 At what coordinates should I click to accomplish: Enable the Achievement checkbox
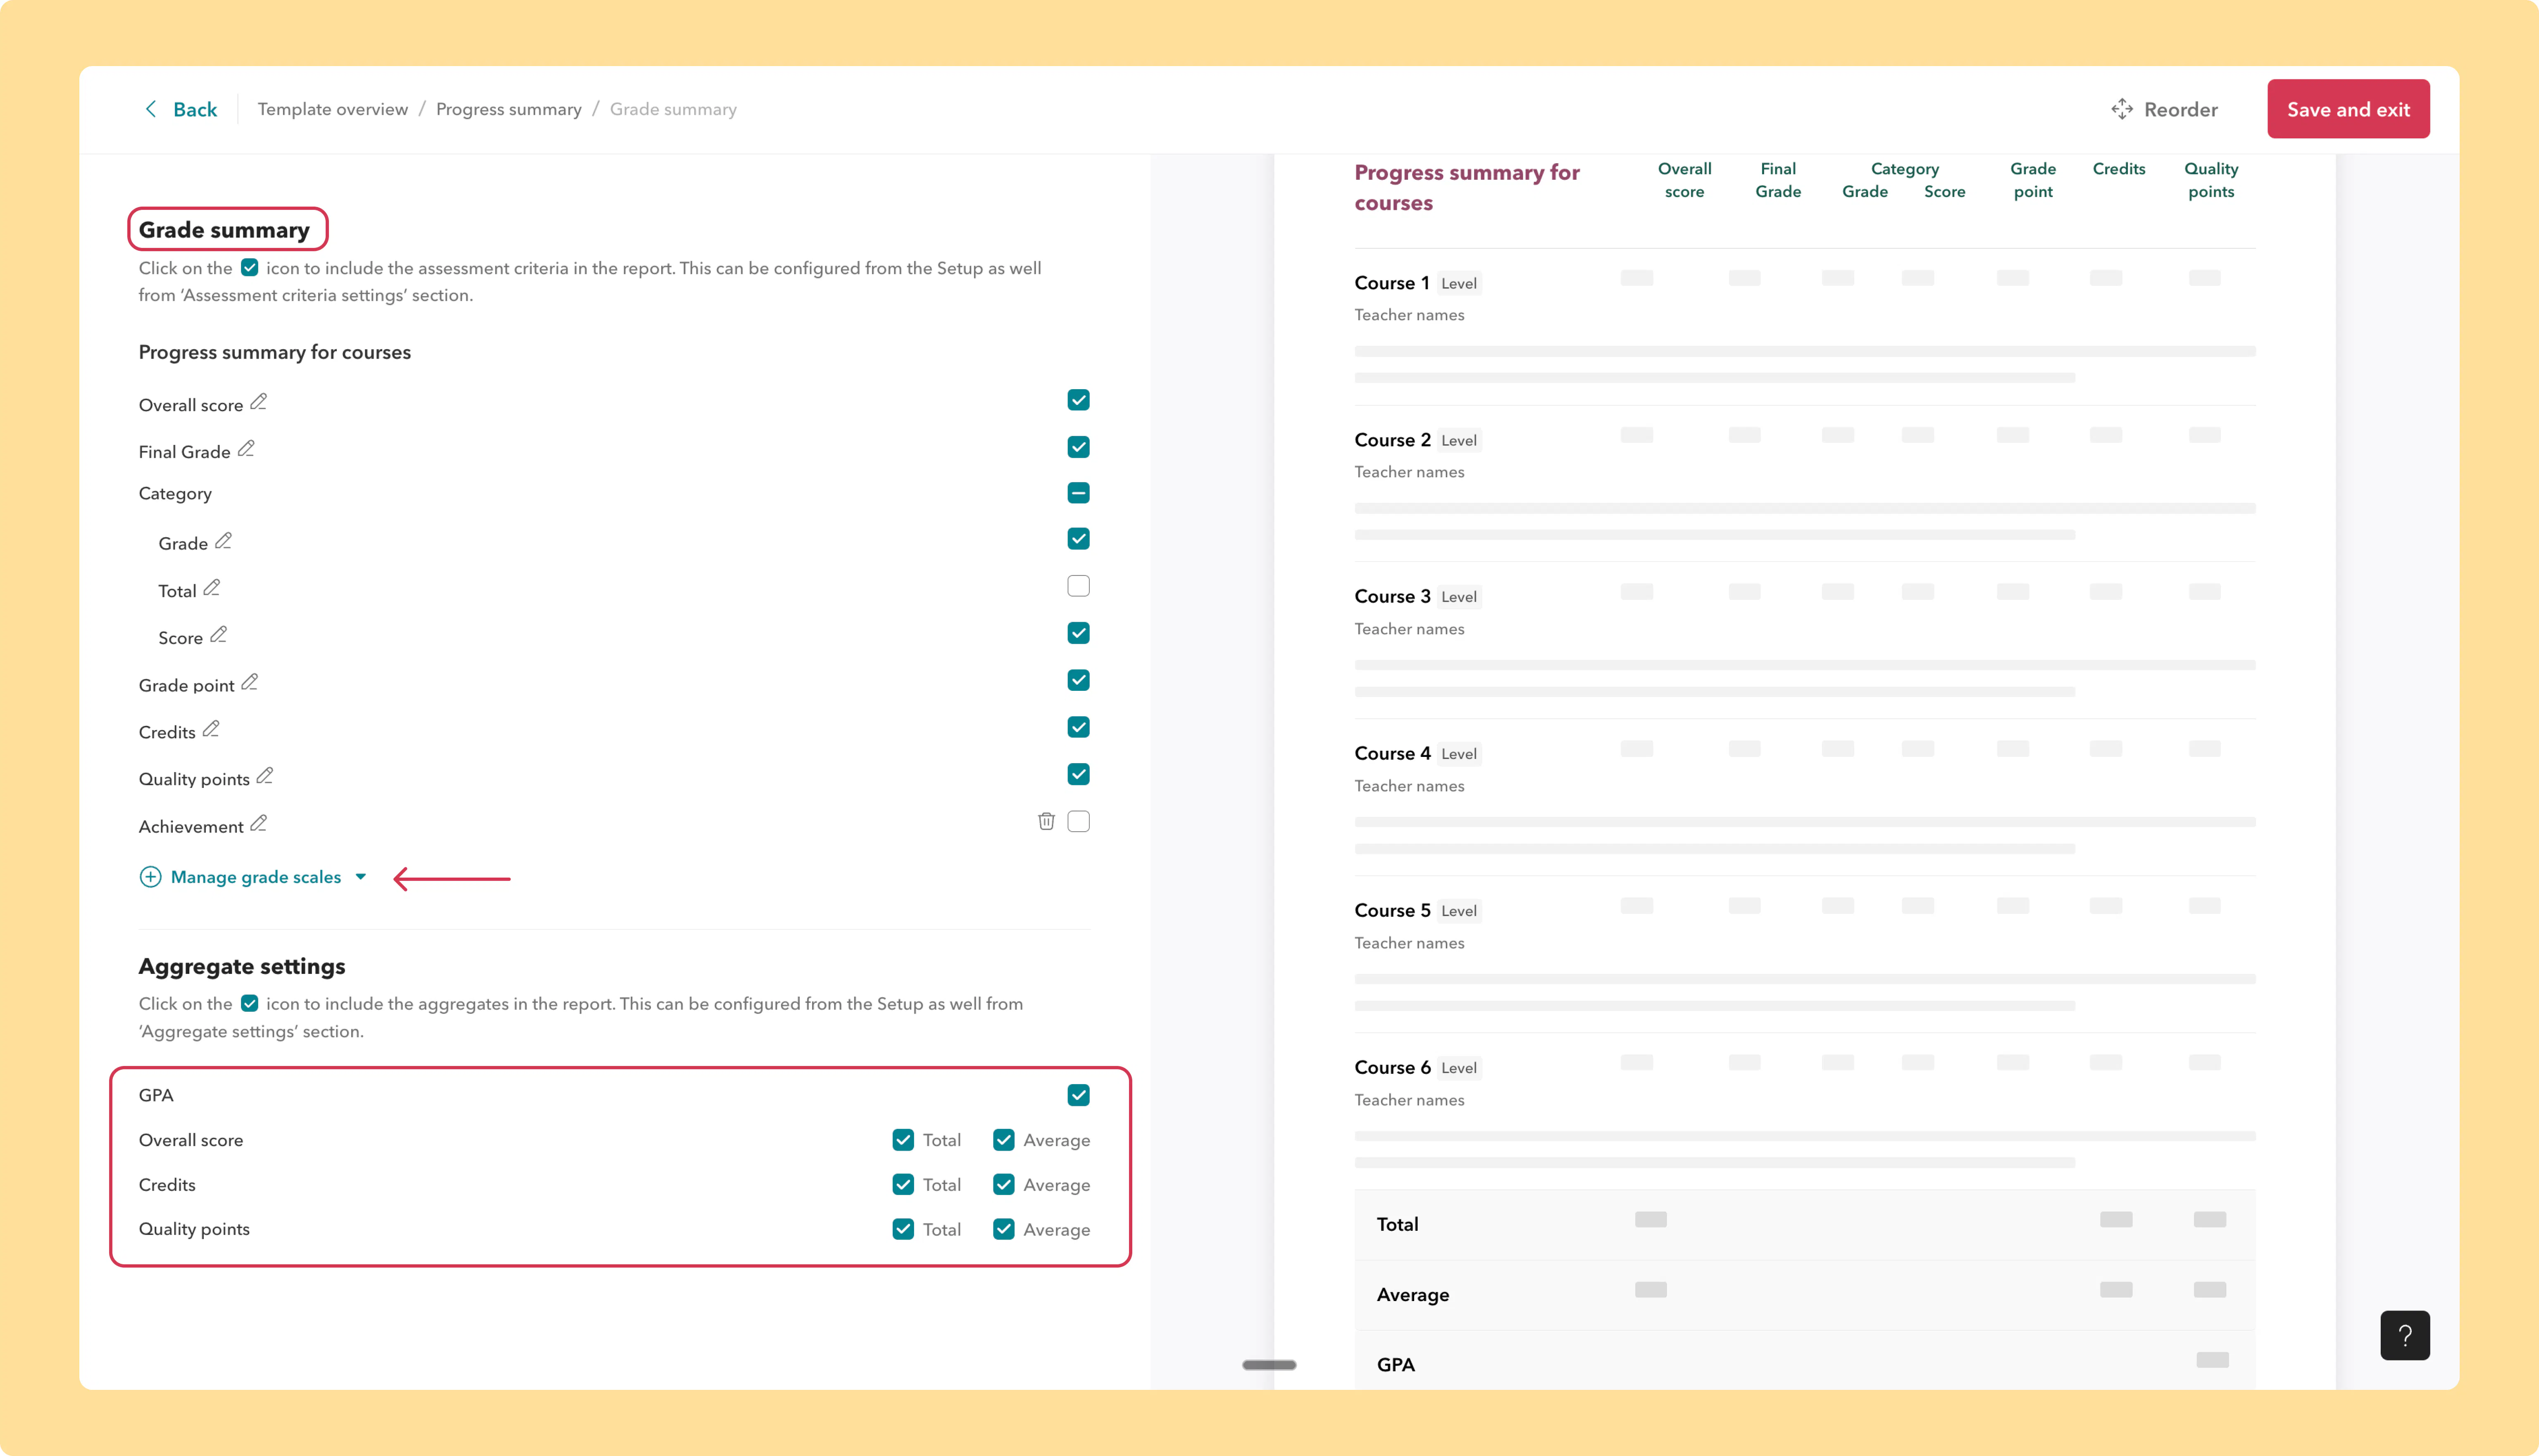pyautogui.click(x=1078, y=821)
